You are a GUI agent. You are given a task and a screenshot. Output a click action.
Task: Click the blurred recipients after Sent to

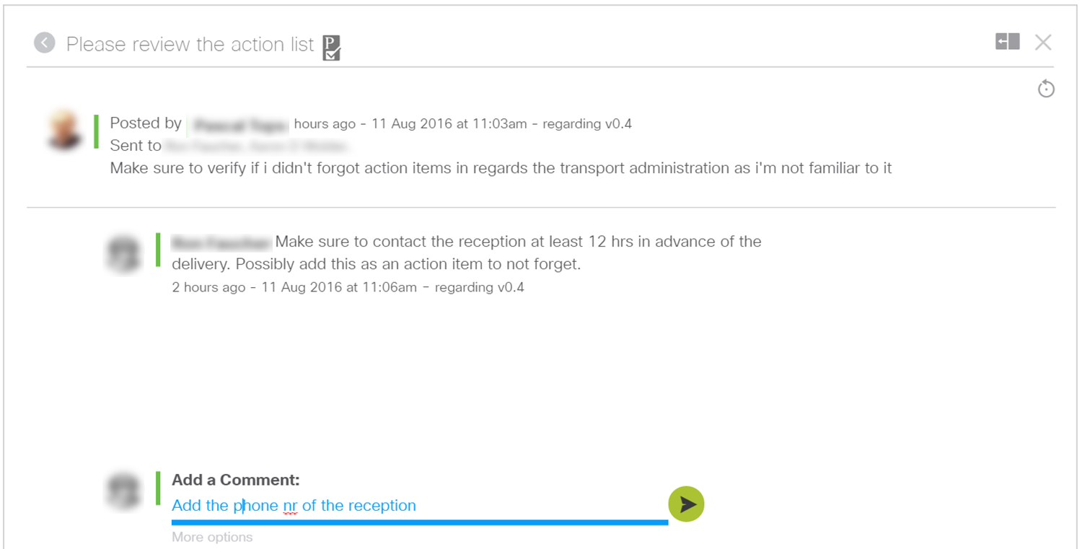tap(257, 146)
